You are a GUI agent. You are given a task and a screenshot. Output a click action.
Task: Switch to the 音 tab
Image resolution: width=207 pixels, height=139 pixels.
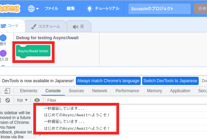[79, 26]
